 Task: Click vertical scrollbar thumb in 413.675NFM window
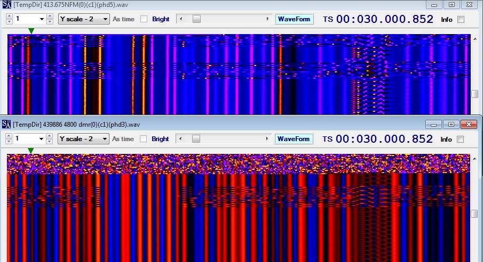tap(474, 94)
